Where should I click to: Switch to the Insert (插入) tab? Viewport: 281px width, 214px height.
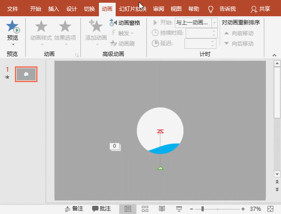(53, 9)
